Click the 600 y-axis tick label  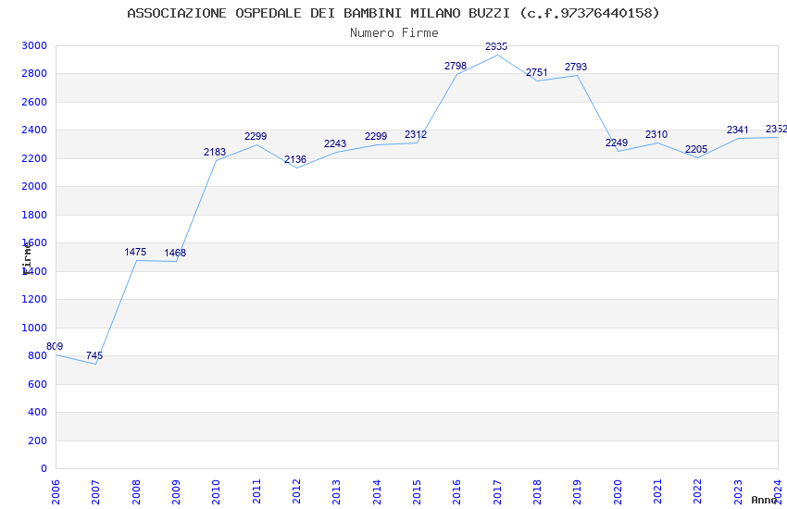(38, 384)
